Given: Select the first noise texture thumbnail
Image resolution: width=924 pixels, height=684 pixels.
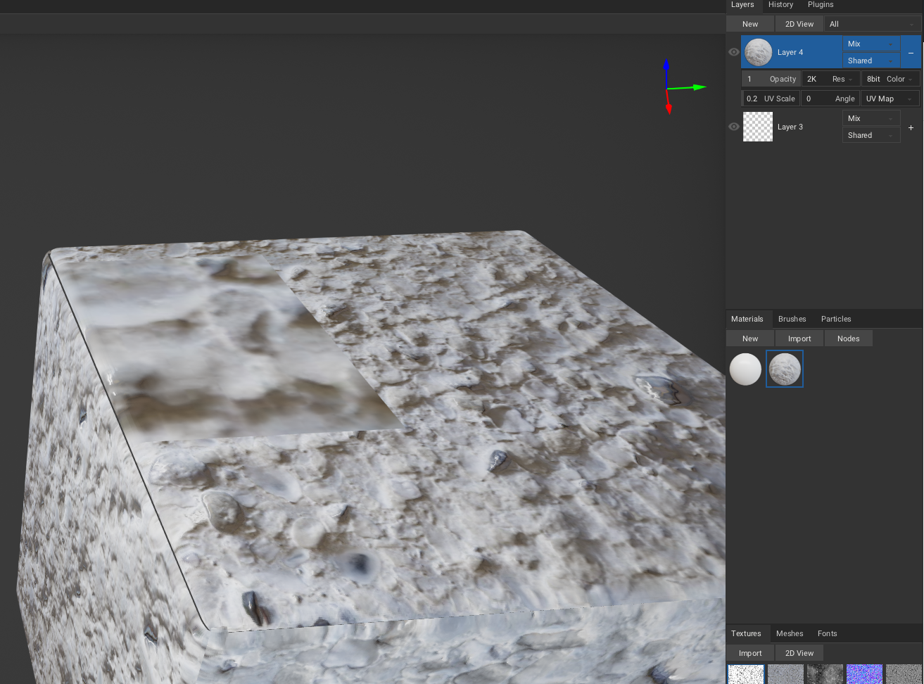Looking at the screenshot, I should 745,674.
